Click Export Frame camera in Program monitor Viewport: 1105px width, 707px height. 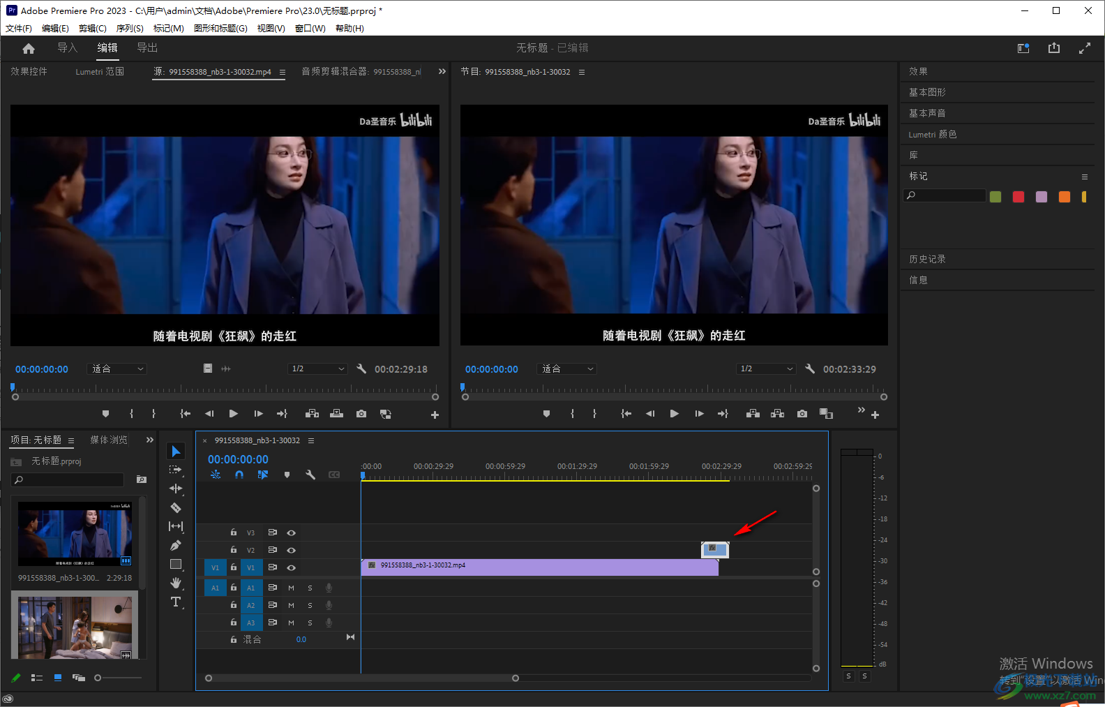[x=802, y=414]
